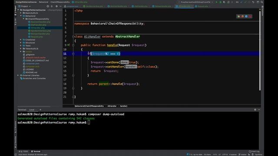Click the override gutter icon on line 9
Screen dimensions: 278x156
point(69,45)
